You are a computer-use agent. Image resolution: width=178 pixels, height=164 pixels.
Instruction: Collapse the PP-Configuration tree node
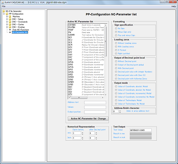tap(4, 14)
